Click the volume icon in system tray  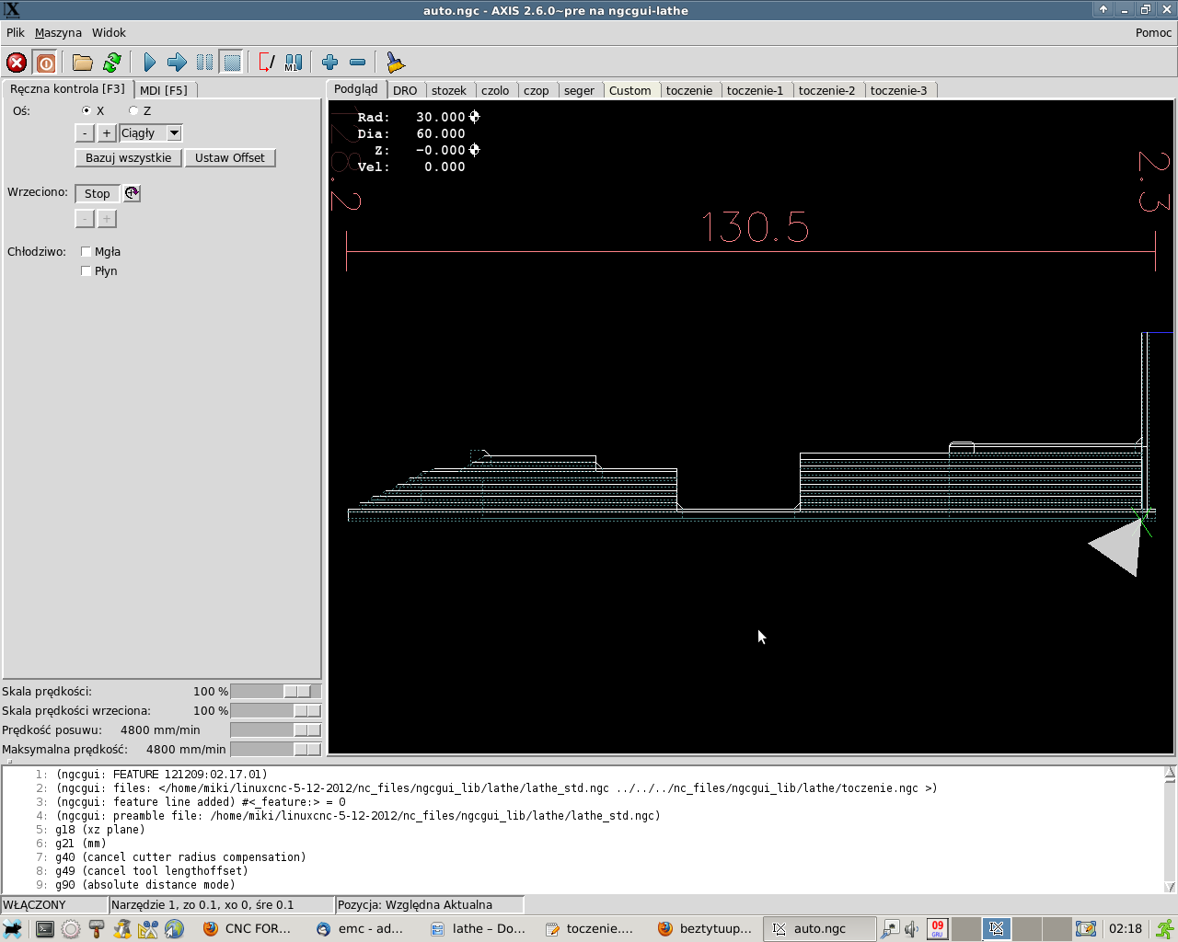point(911,929)
